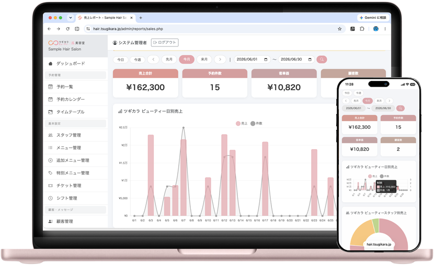
Task: Open タイムテーブル in the sidebar
Action: point(75,112)
